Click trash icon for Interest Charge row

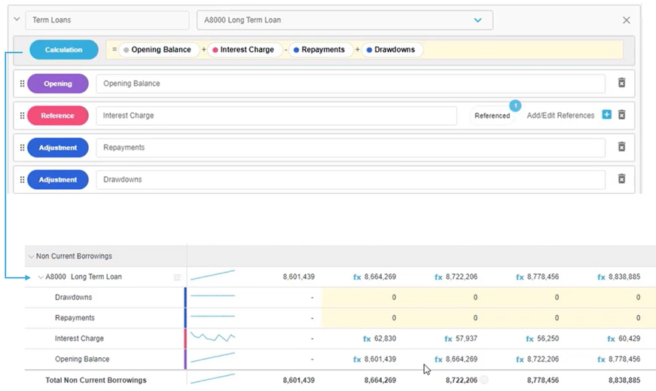tap(621, 115)
